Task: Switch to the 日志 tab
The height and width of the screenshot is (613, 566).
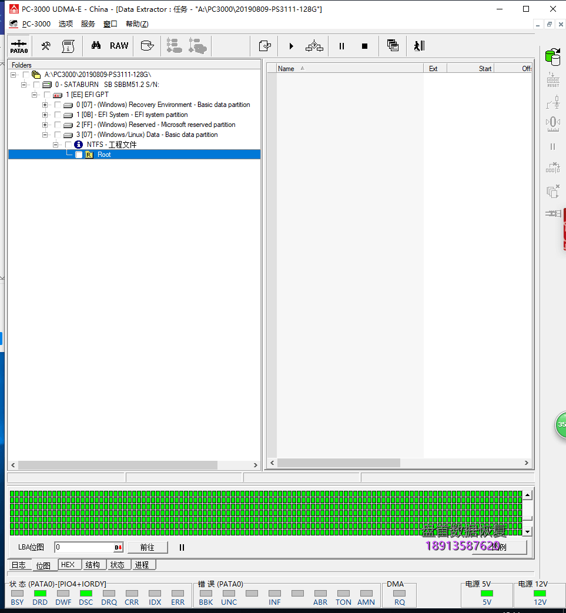Action: 18,565
